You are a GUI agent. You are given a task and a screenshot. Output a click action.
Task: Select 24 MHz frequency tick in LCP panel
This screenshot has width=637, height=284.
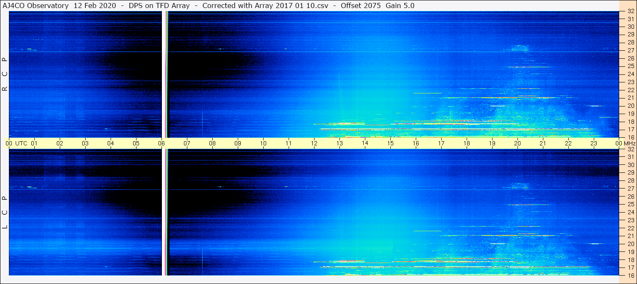[630, 212]
